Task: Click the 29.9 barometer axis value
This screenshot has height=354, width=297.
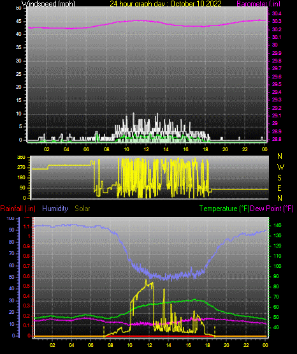Action: (x=277, y=53)
